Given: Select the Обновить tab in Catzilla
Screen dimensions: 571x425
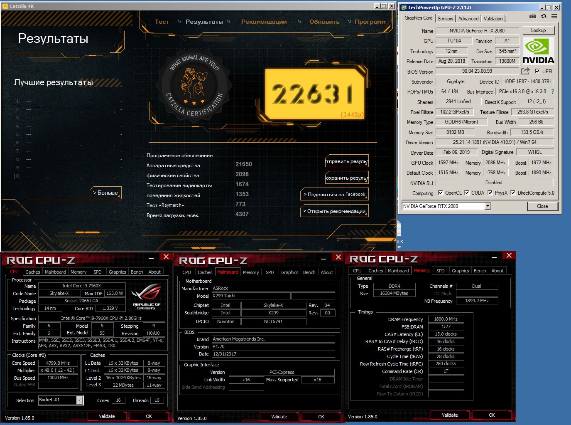Looking at the screenshot, I should click(x=324, y=22).
